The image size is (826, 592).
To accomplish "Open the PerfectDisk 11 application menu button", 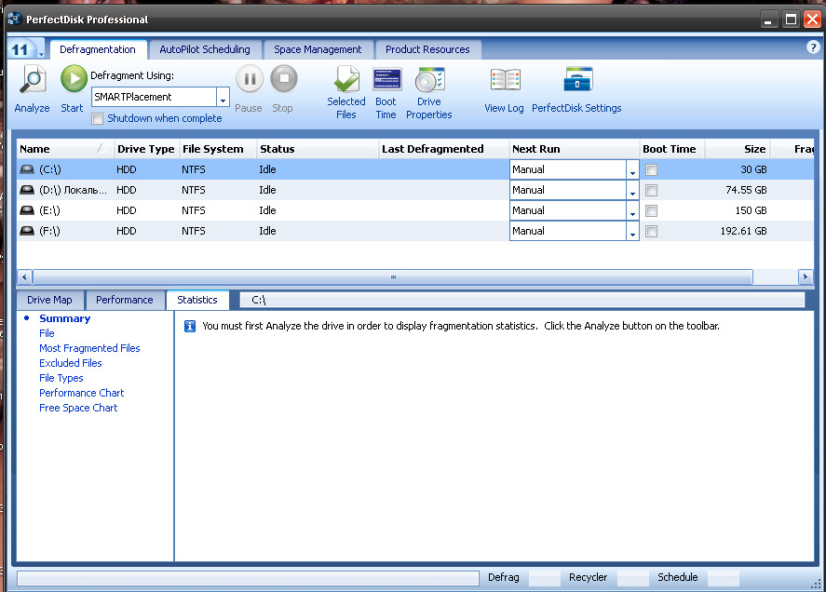I will (x=26, y=49).
